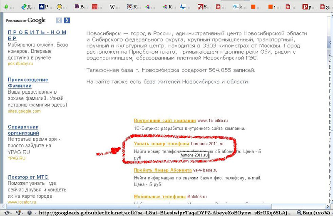Open the red icon bookmark labeled S
This screenshot has height=216, width=333.
(204, 7)
